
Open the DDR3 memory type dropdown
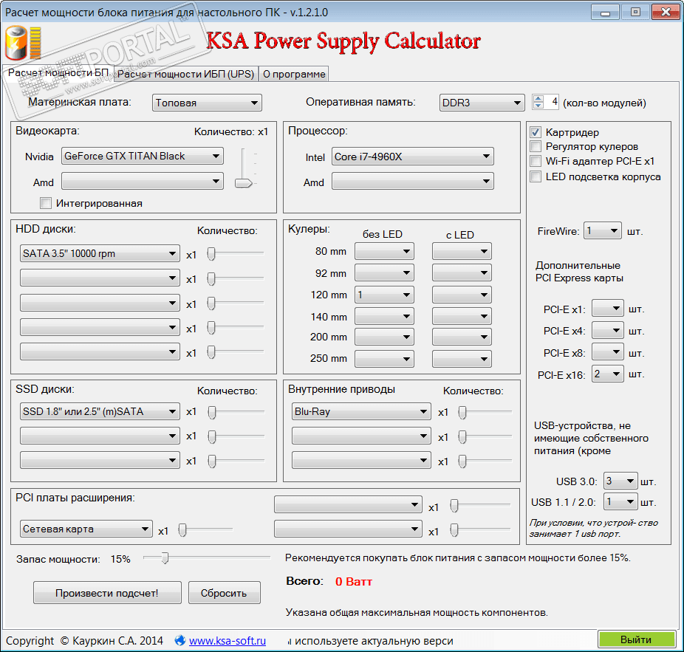pyautogui.click(x=482, y=103)
